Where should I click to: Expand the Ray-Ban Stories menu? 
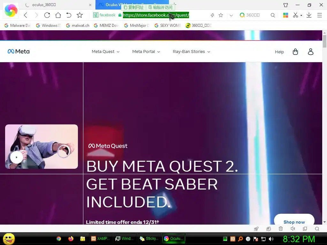pos(191,52)
